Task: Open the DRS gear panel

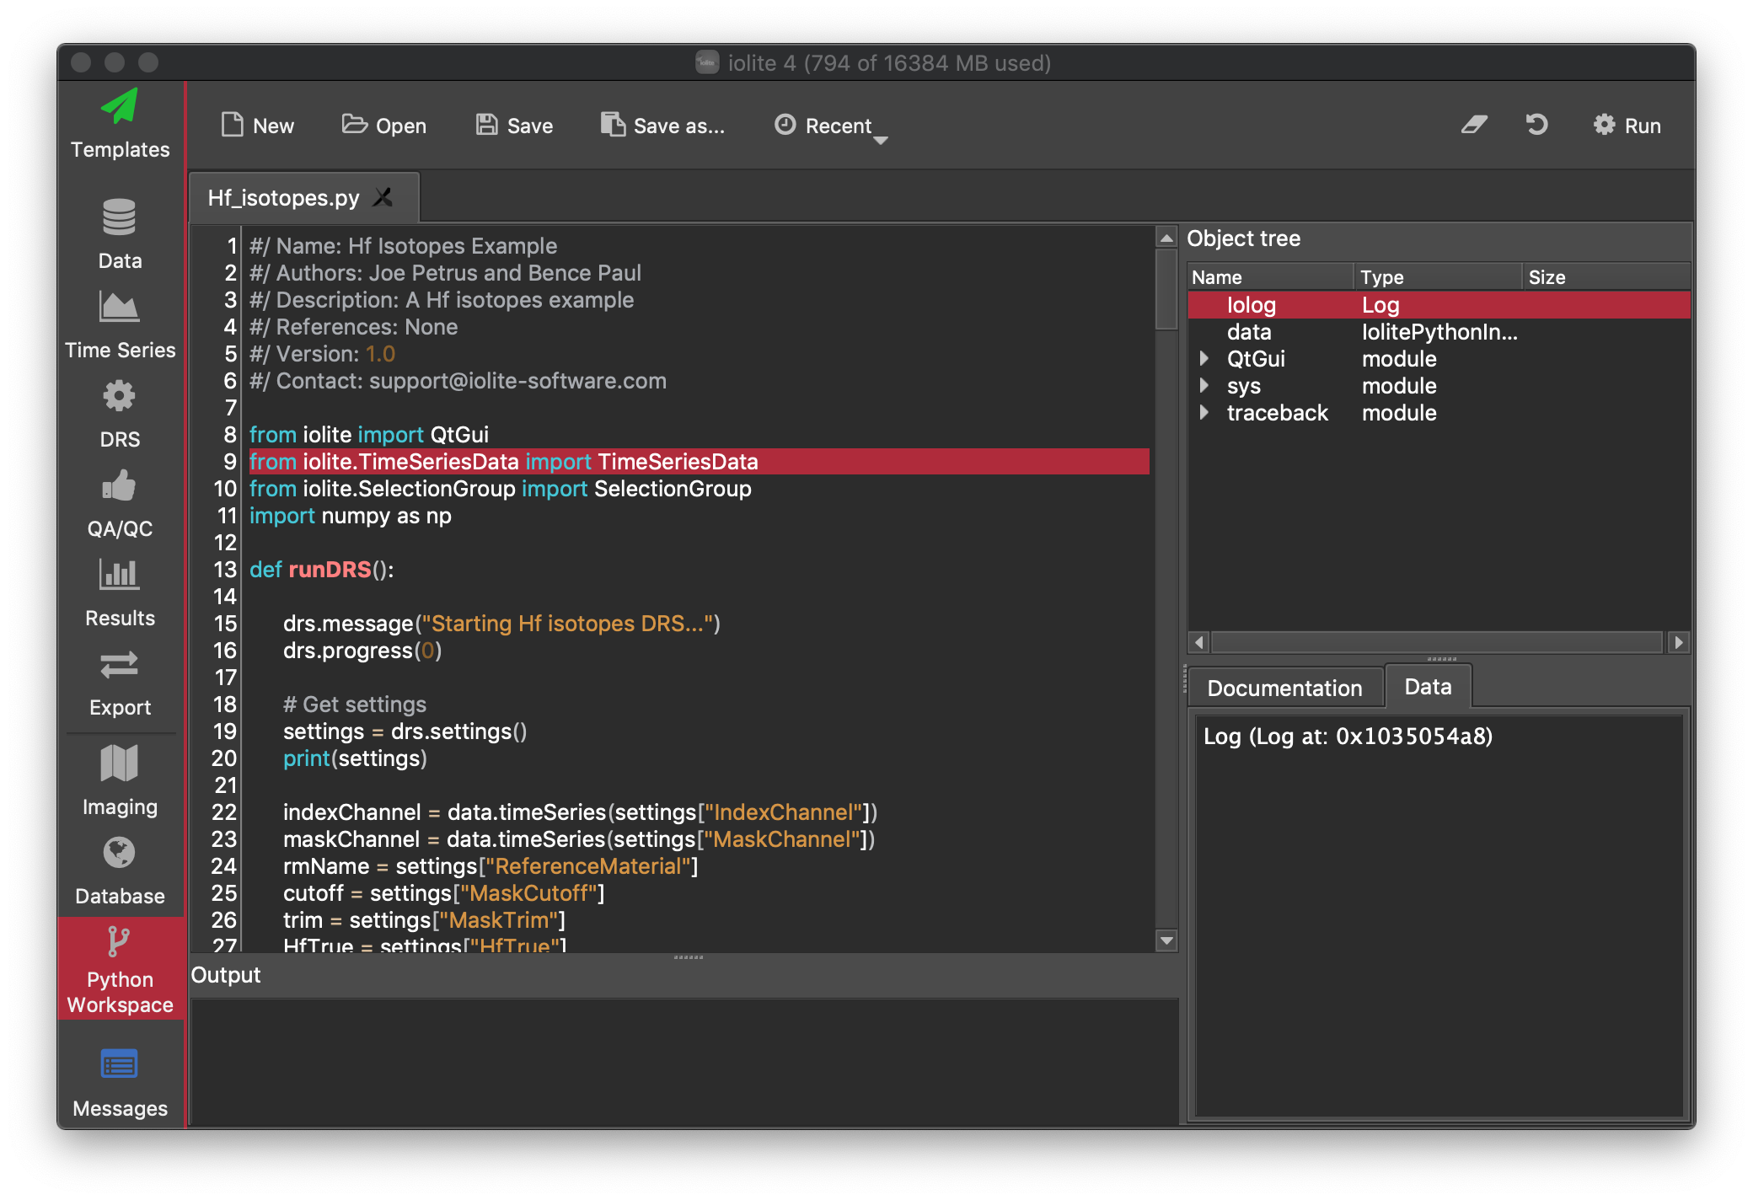Action: 120,414
